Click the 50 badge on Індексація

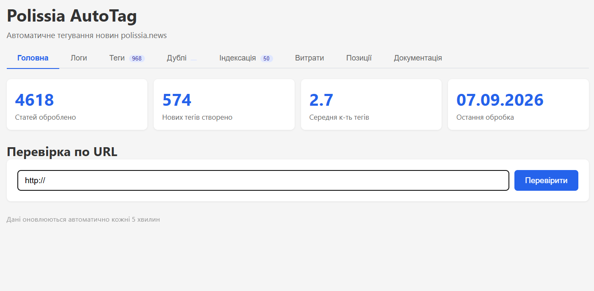point(266,59)
